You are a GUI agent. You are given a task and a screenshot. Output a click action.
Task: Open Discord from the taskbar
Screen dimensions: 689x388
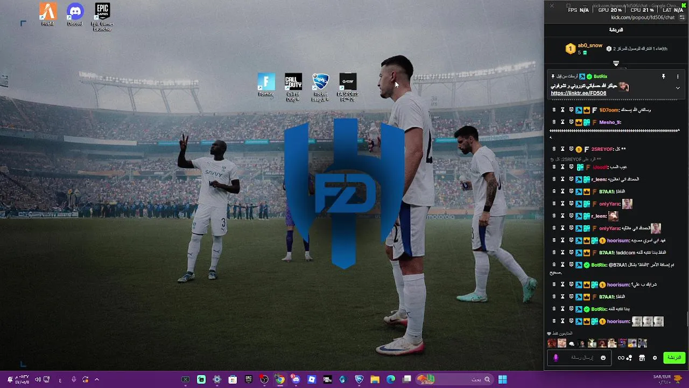(x=296, y=379)
